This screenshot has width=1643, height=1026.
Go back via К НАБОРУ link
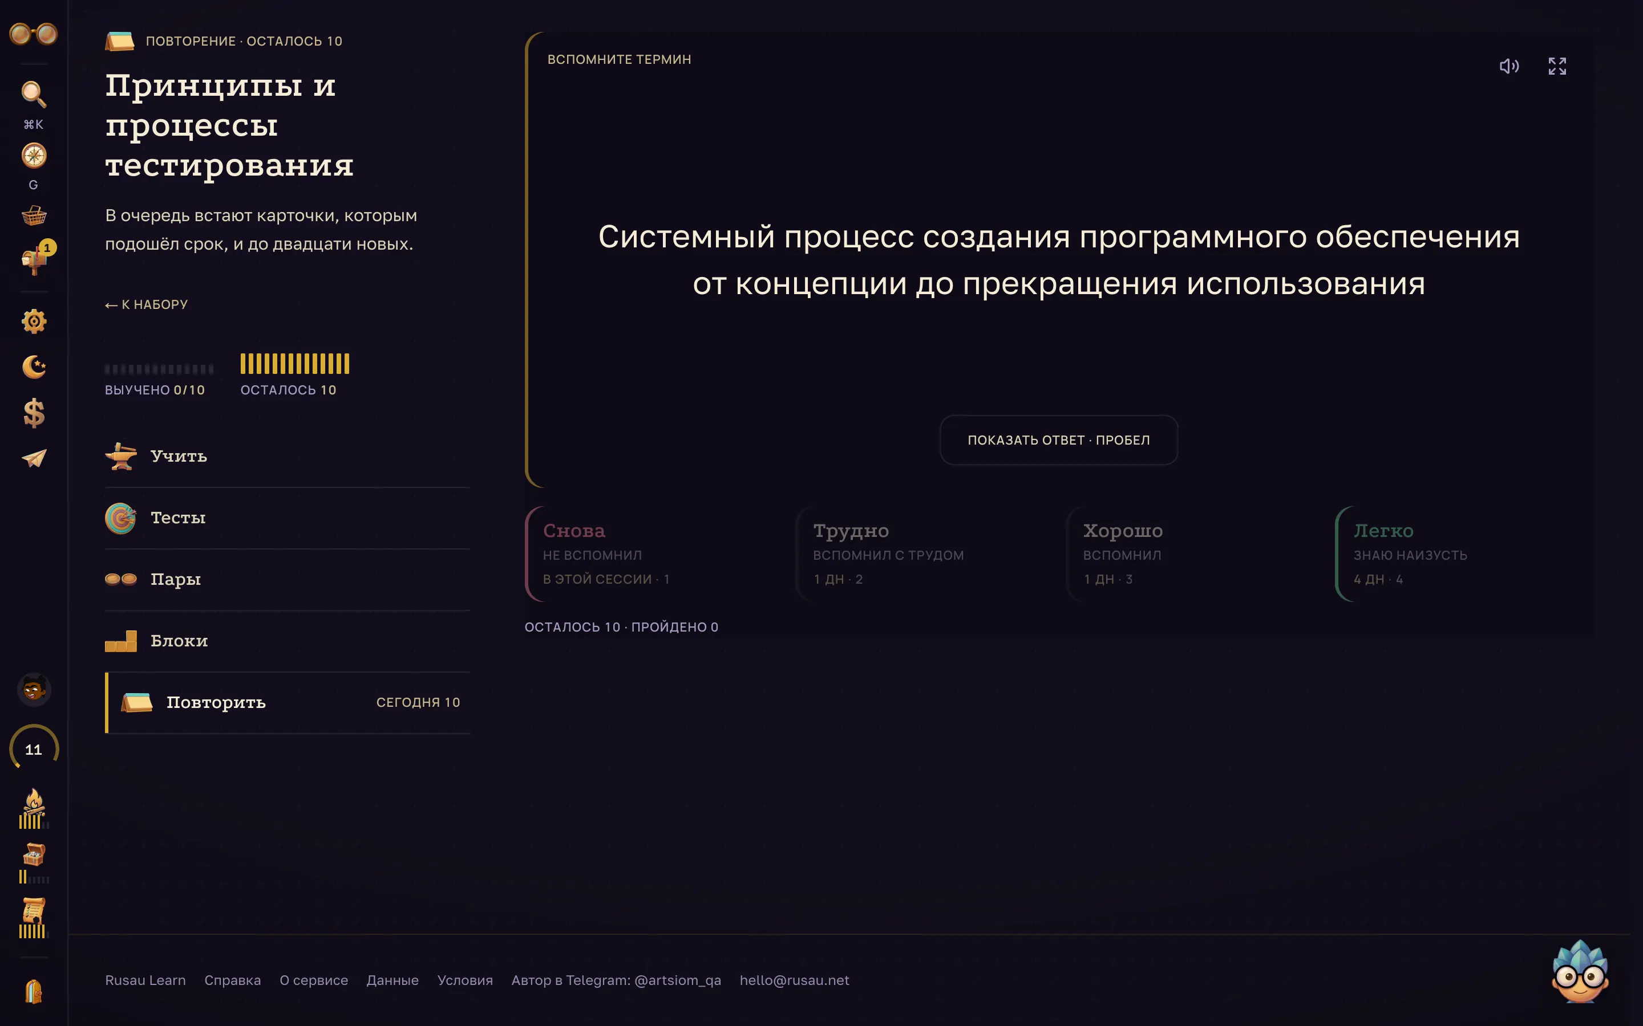tap(147, 305)
